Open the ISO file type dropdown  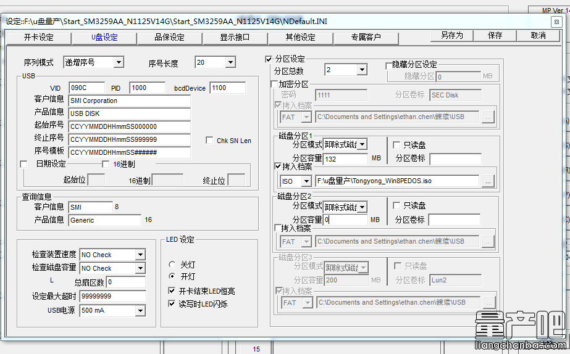pos(306,181)
